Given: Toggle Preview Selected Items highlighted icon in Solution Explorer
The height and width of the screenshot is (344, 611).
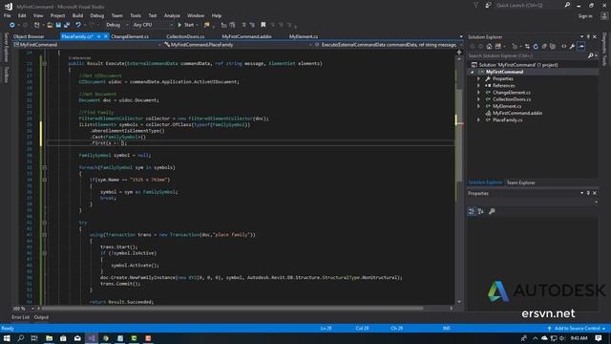Looking at the screenshot, I should pyautogui.click(x=581, y=47).
